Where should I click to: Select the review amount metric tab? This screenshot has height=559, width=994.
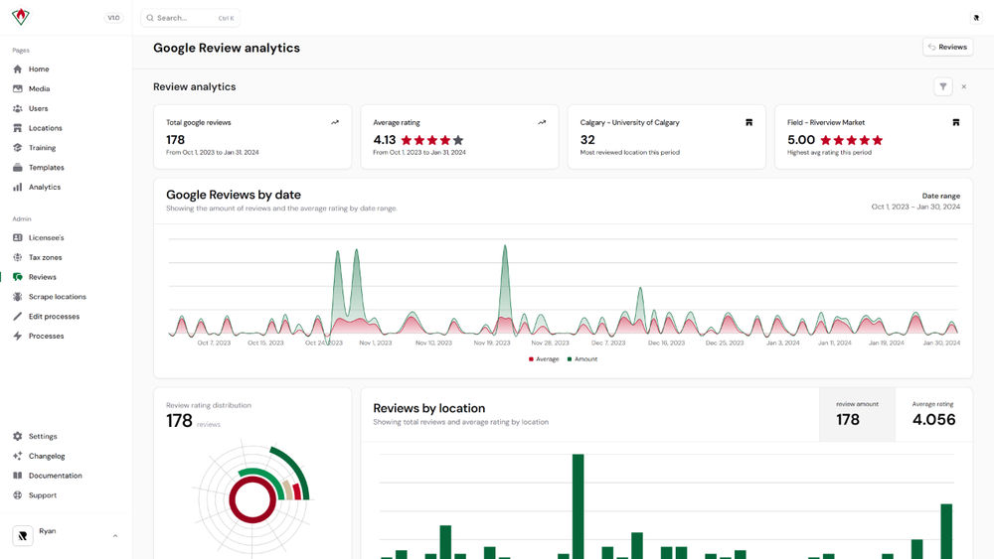click(856, 414)
